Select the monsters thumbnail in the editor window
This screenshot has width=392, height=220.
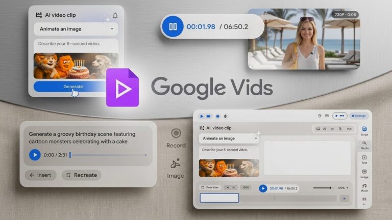pos(229,168)
